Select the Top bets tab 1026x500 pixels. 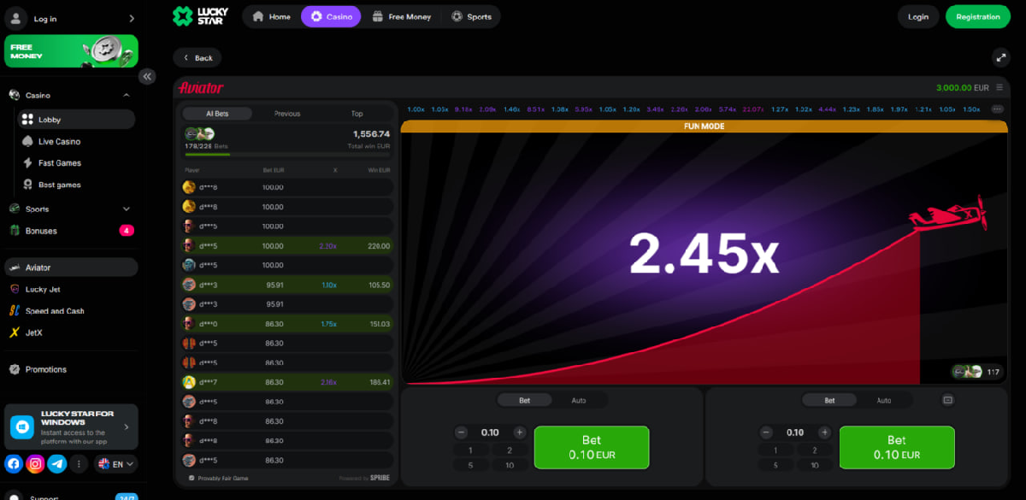pyautogui.click(x=357, y=114)
